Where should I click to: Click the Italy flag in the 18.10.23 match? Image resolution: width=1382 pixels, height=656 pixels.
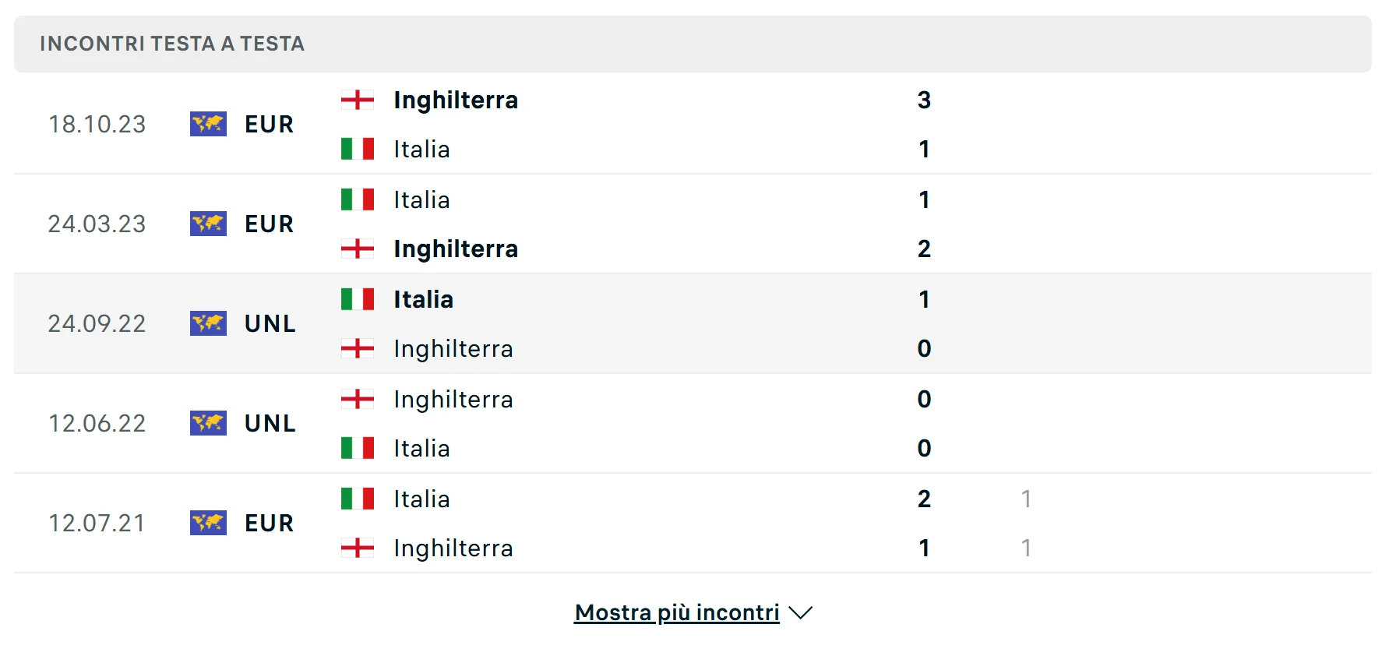[358, 149]
